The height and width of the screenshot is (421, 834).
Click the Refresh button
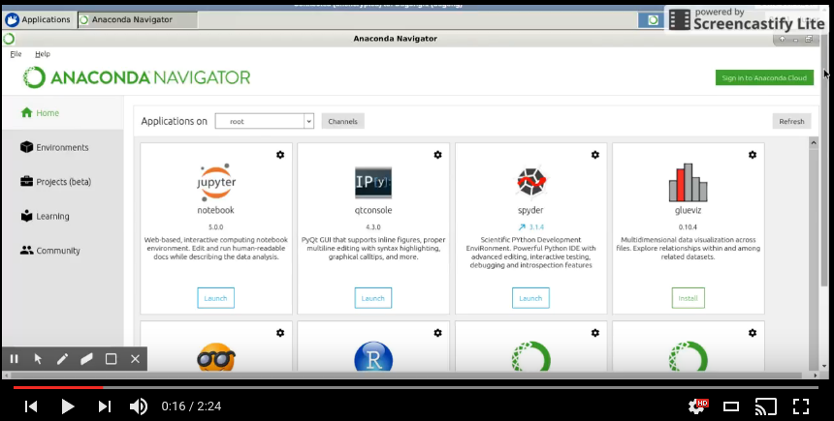click(x=791, y=121)
